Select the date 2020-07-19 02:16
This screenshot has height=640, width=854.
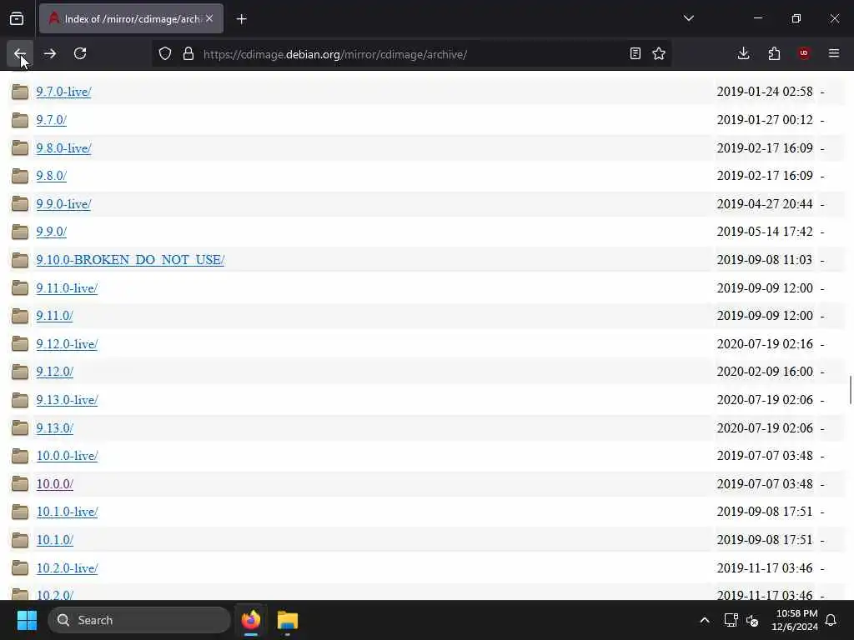[x=765, y=344]
